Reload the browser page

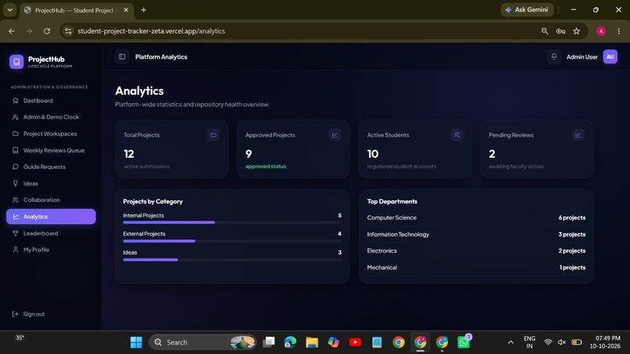click(x=47, y=31)
